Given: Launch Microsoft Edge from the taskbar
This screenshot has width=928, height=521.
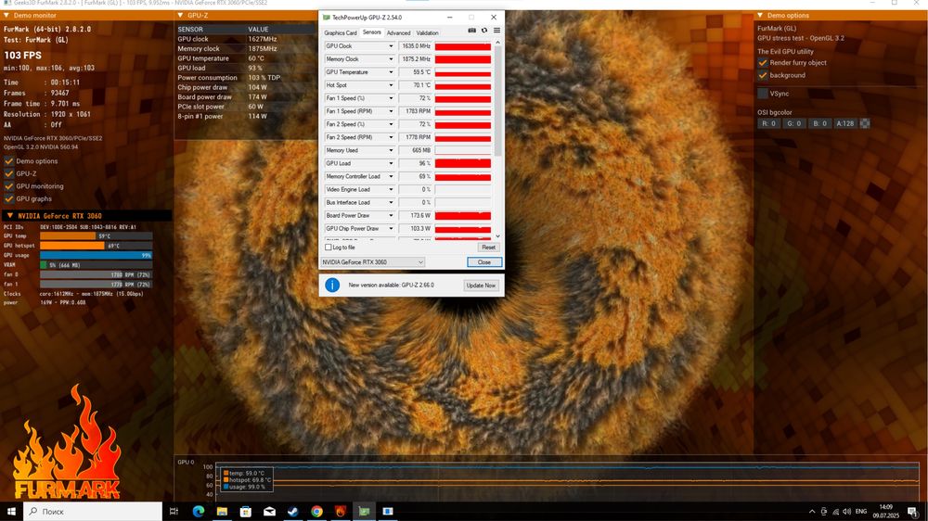Looking at the screenshot, I should click(199, 511).
